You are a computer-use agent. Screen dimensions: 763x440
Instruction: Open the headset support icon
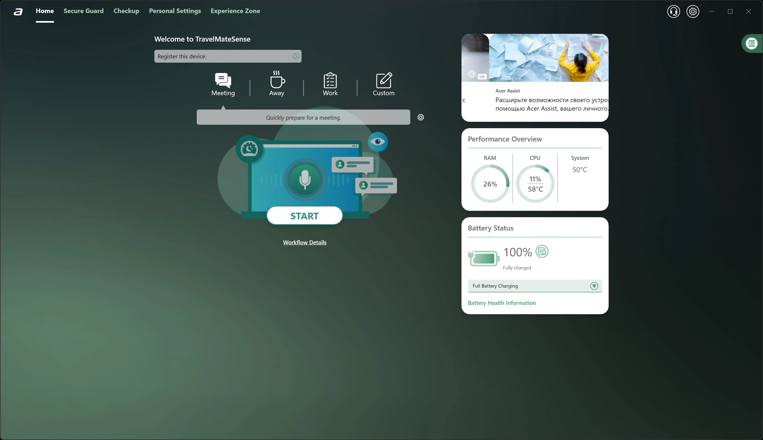[x=673, y=11]
